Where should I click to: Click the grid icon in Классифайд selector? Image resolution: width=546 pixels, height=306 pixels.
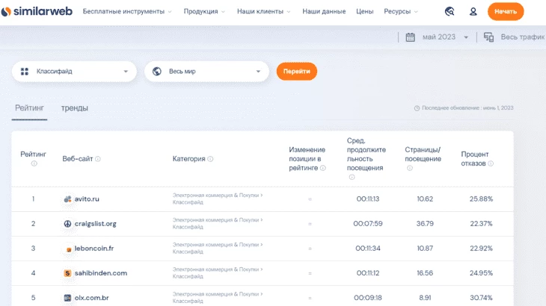tap(25, 72)
